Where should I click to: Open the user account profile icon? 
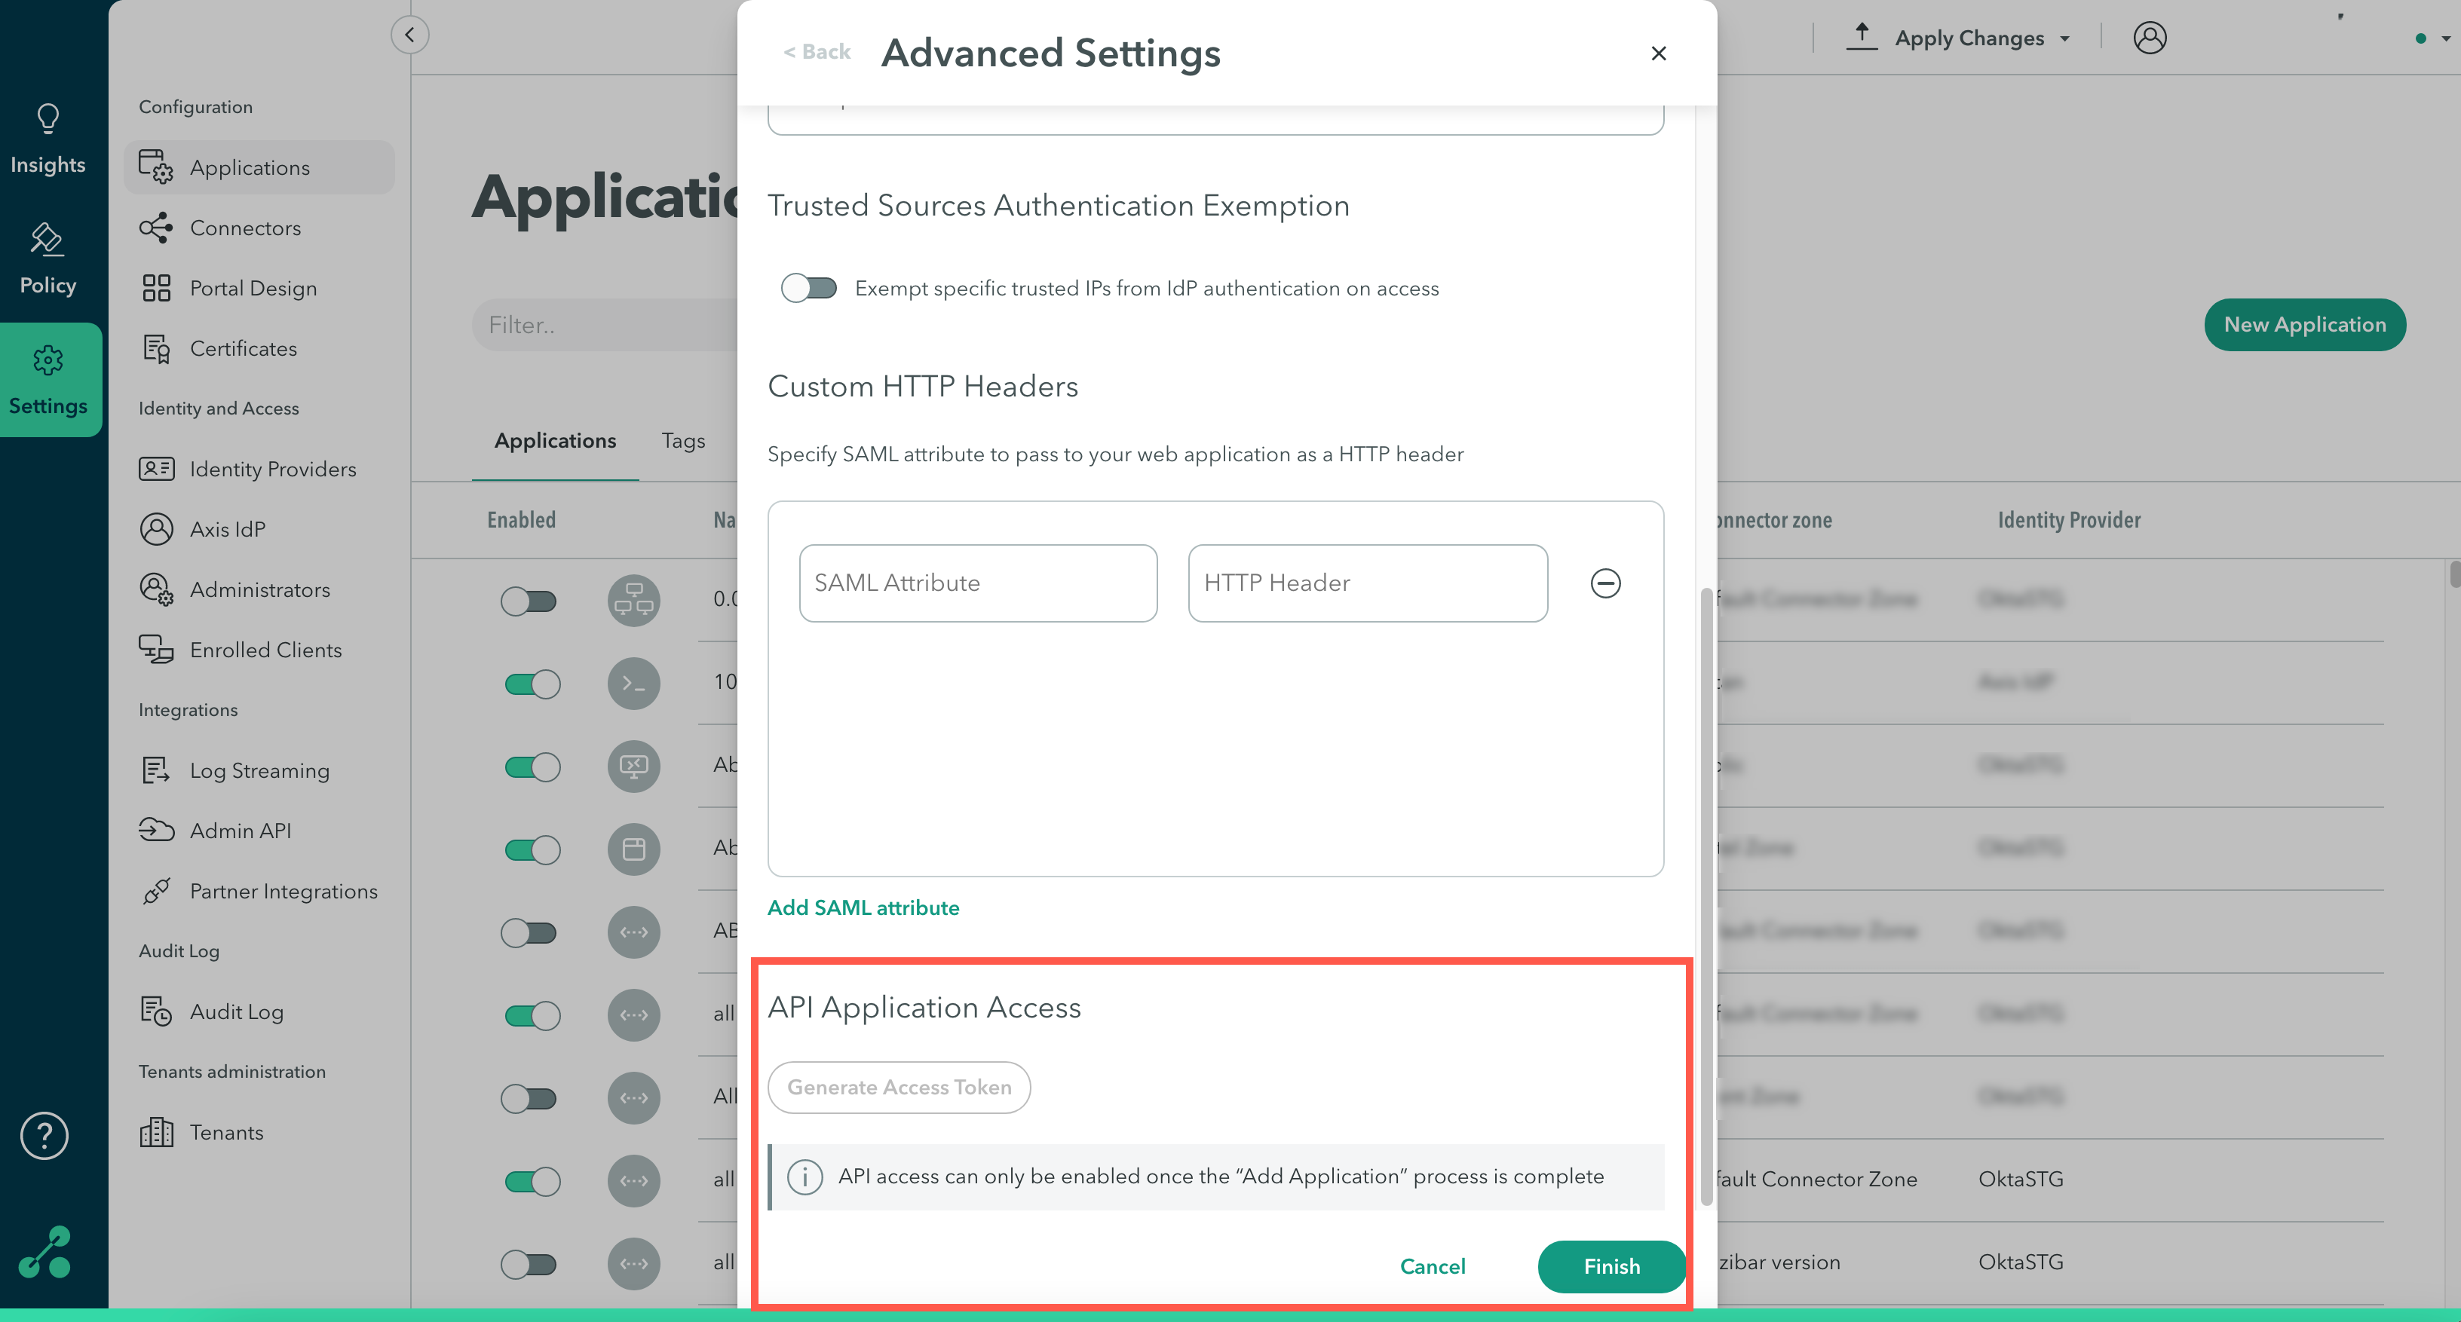click(2150, 37)
